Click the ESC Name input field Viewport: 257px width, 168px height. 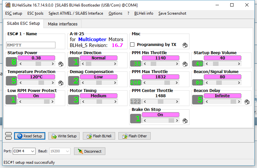(x=31, y=45)
